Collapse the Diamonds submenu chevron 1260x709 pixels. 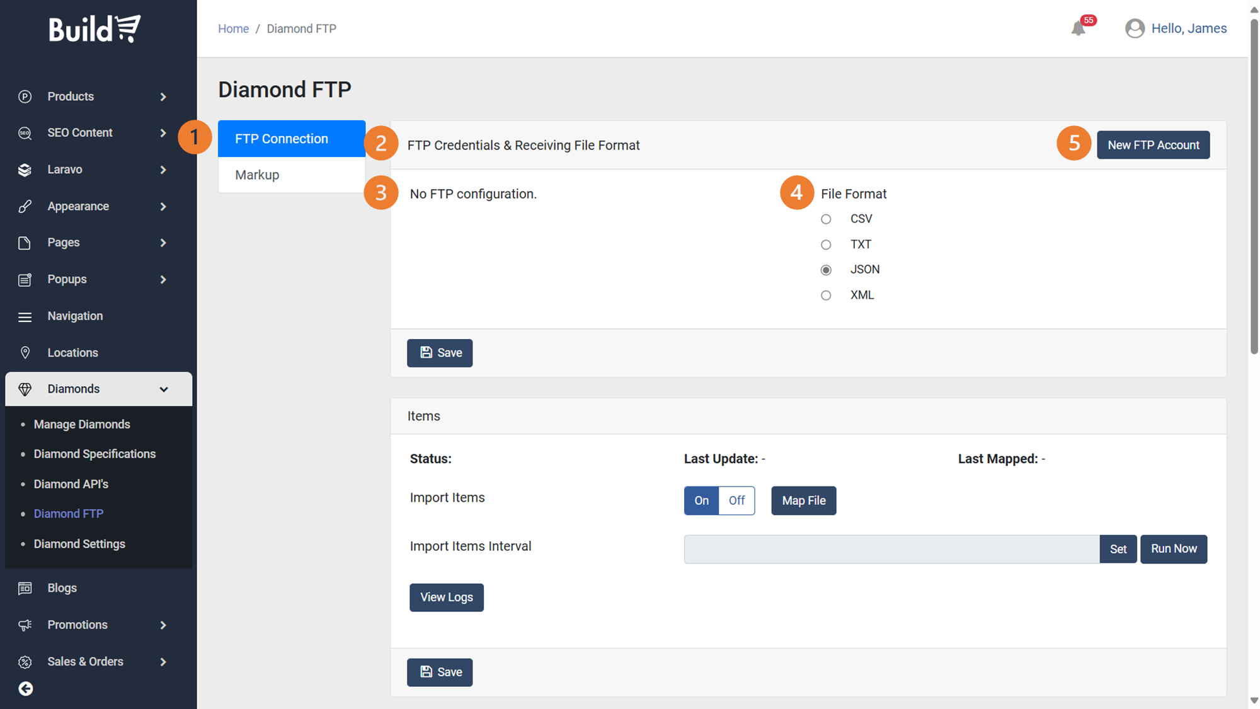(x=164, y=389)
